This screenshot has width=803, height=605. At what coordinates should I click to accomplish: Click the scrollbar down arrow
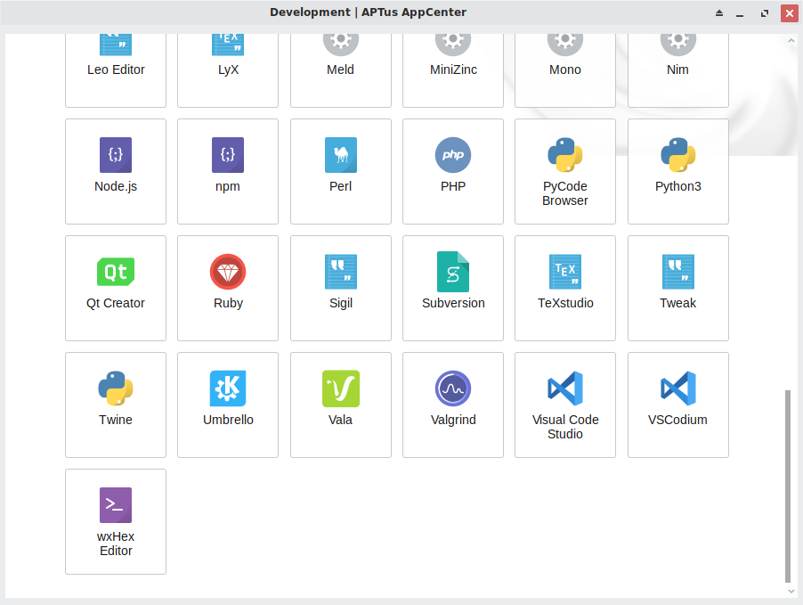point(791,591)
